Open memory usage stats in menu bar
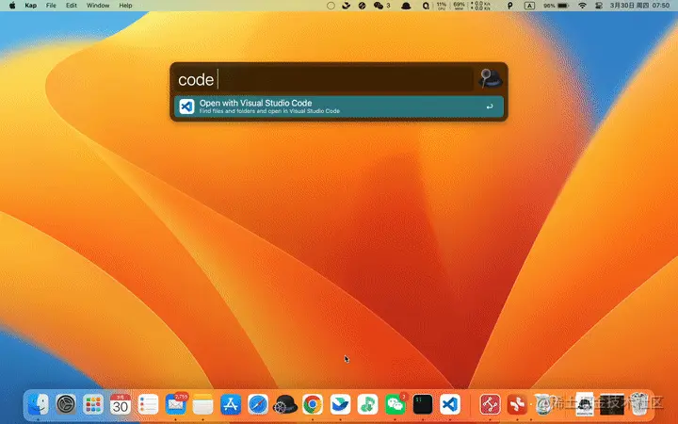This screenshot has width=678, height=424. (459, 6)
